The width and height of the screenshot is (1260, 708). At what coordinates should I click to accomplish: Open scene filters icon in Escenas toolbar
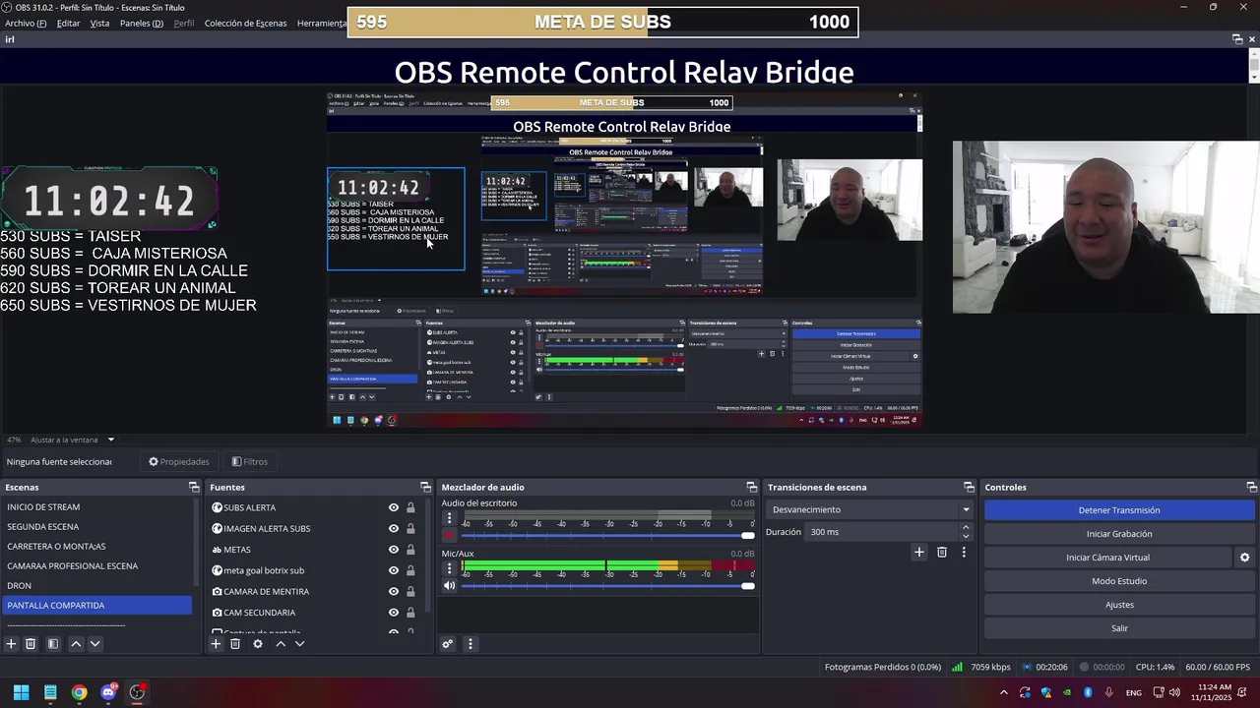pyautogui.click(x=53, y=644)
